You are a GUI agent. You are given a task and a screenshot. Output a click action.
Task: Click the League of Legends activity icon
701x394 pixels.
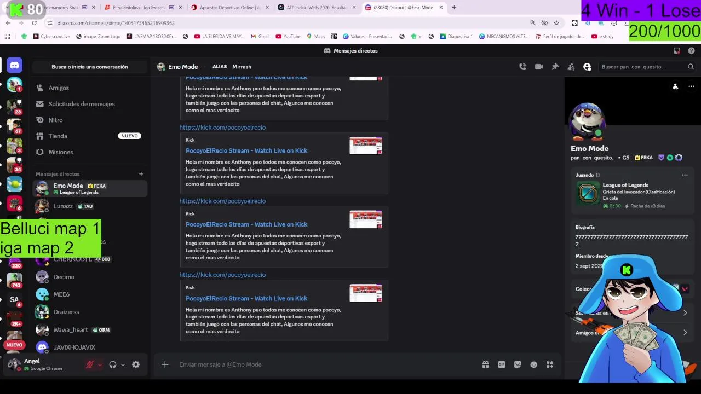pos(588,193)
